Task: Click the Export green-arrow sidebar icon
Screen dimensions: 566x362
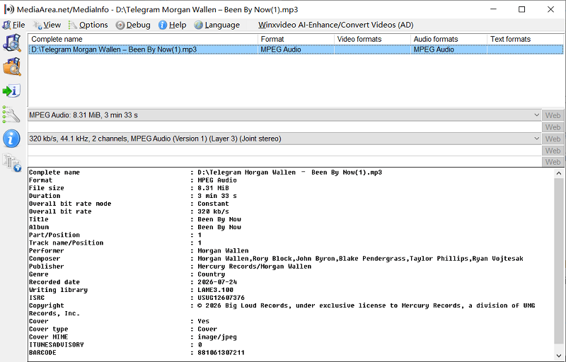Action: click(x=12, y=90)
